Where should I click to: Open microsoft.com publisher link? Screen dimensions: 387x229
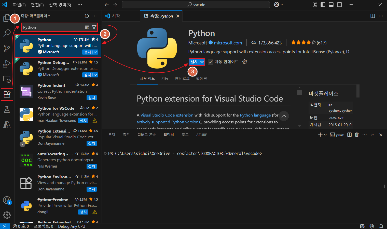pos(228,43)
